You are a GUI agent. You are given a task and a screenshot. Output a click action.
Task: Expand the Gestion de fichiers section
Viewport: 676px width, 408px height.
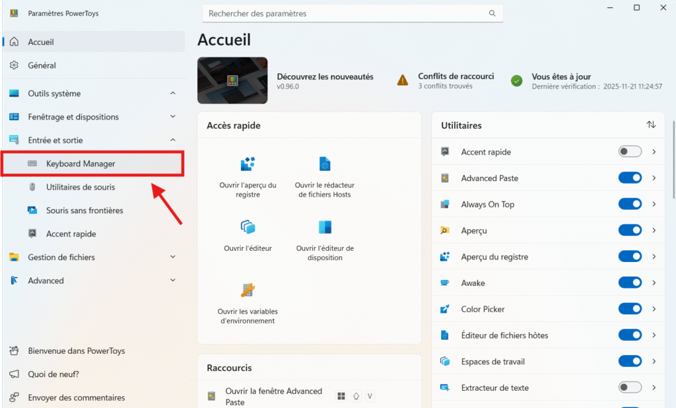(x=173, y=257)
